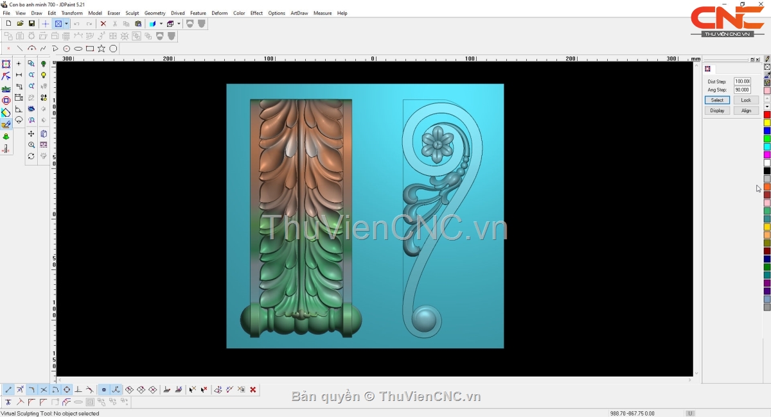Choose the ellipse drawing tool
The height and width of the screenshot is (417, 771).
click(x=78, y=49)
